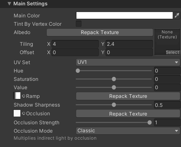Screen dimensions: 181x147
Task: Click the Shadow Sharpness slider handle
Action: click(114, 105)
